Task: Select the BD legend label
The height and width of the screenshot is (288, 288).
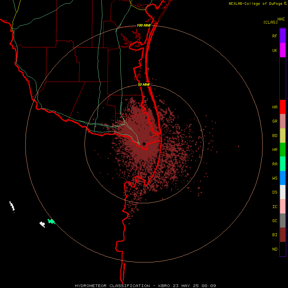Action: pos(275,136)
